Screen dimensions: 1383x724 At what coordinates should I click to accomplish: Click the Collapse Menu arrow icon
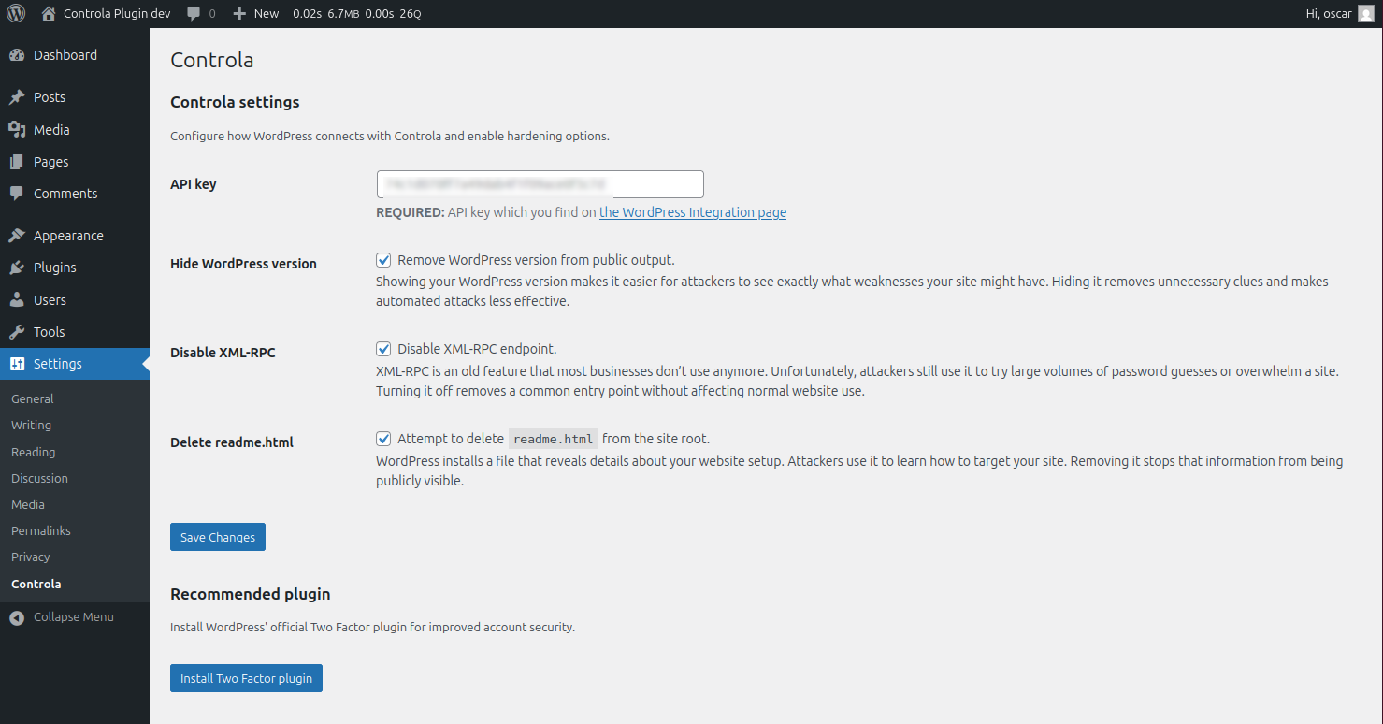[x=17, y=617]
